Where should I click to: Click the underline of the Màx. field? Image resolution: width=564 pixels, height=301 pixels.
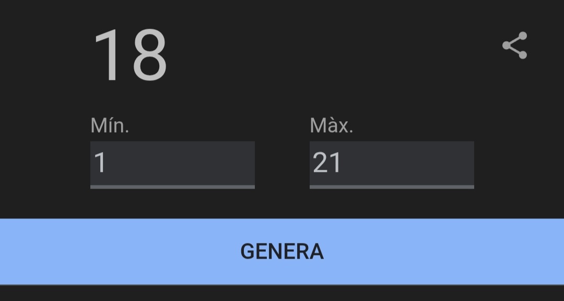pyautogui.click(x=392, y=187)
